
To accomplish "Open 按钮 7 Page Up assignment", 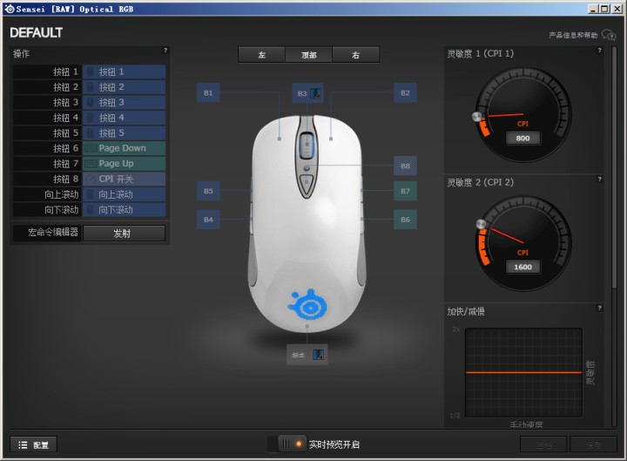I will point(124,164).
